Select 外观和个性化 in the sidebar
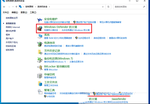This screenshot has width=150, height=104. point(12,42)
